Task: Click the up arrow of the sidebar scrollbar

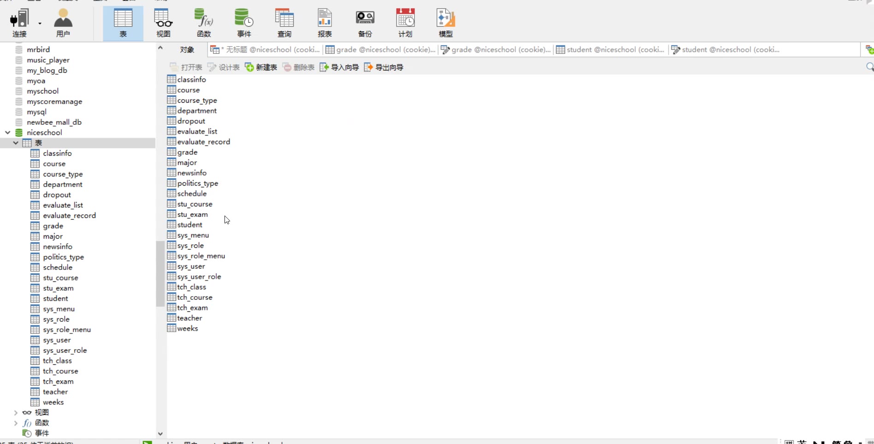Action: pos(160,47)
